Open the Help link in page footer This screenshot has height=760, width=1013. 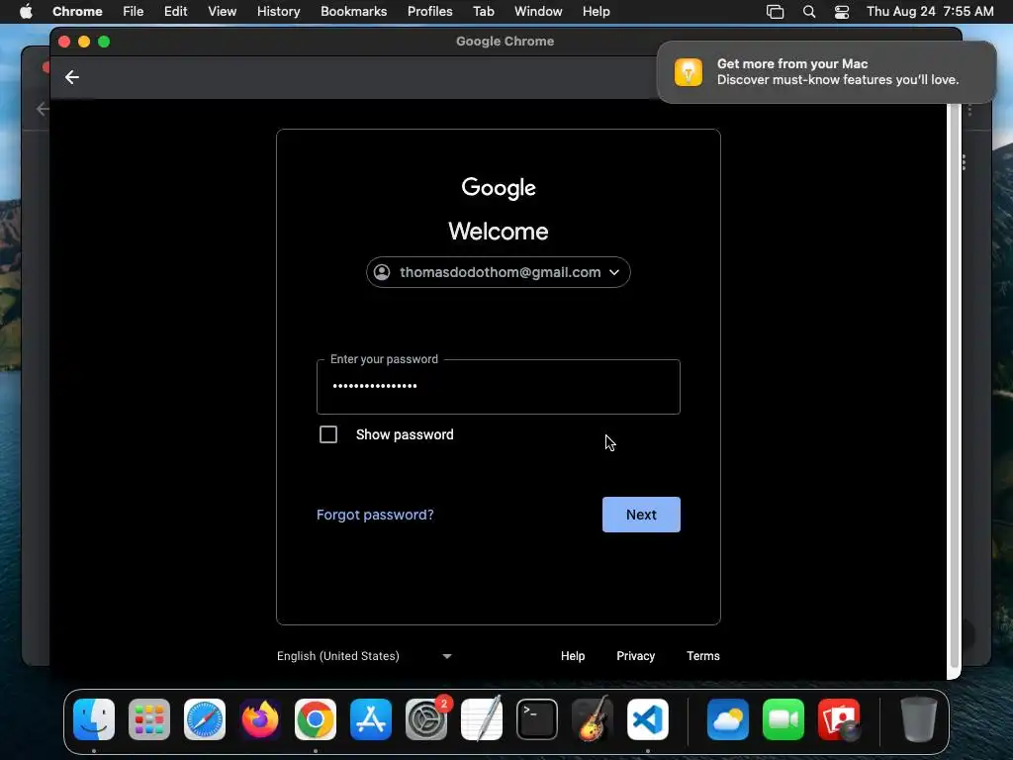click(573, 656)
